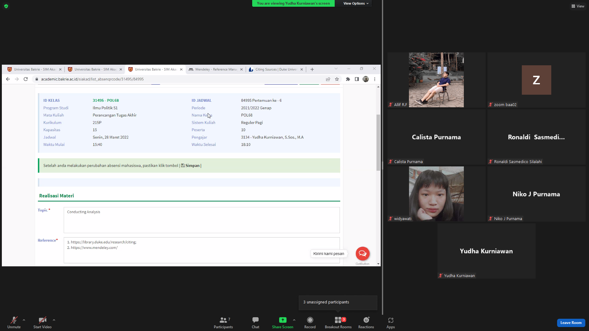Click the webpage vertical scrollbar thumb
Image resolution: width=589 pixels, height=331 pixels.
378,143
